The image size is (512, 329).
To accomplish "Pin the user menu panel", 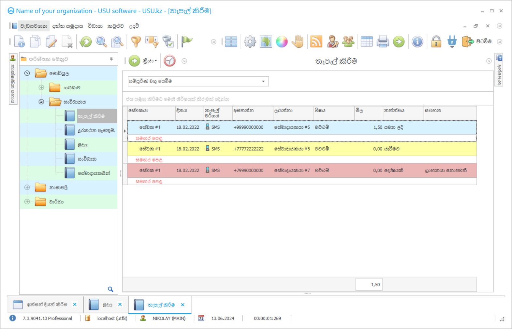I will pos(111,59).
